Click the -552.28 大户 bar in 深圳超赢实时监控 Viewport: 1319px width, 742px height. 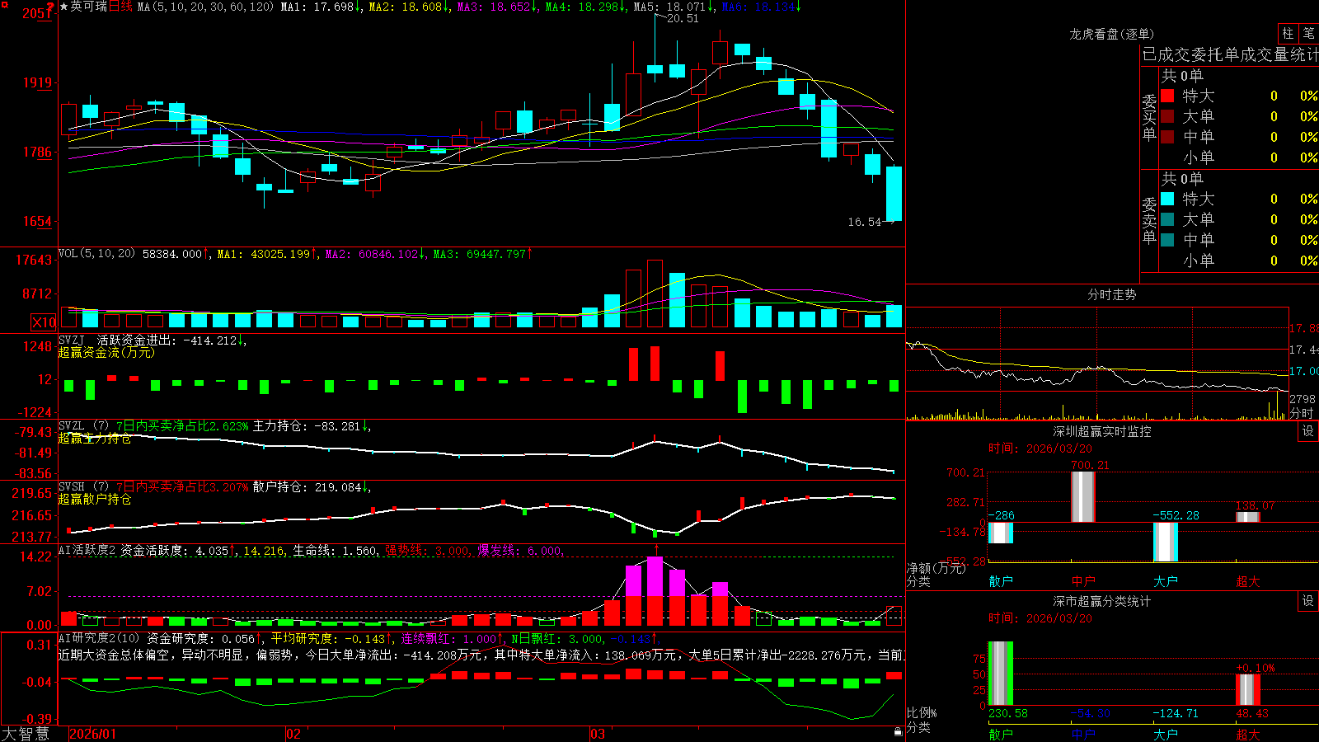[1166, 542]
